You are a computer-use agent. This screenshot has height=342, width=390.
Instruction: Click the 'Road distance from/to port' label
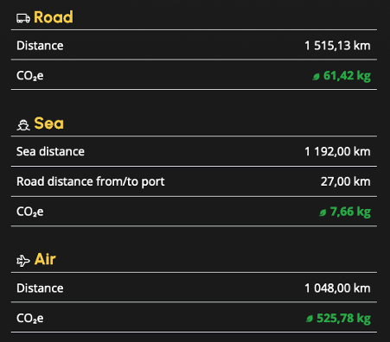(x=91, y=182)
